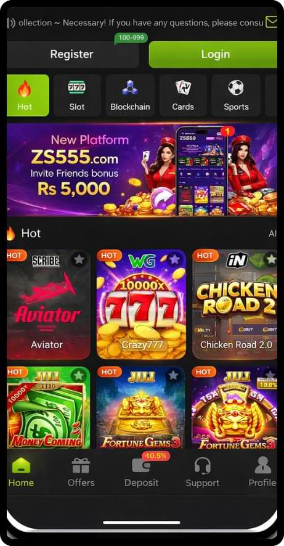Open the Profile tab
Viewport: 284px width, 546px height.
tap(262, 472)
